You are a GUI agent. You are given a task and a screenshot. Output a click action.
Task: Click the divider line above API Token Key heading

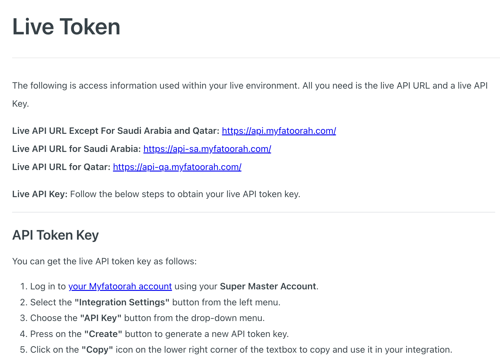pyautogui.click(x=254, y=212)
